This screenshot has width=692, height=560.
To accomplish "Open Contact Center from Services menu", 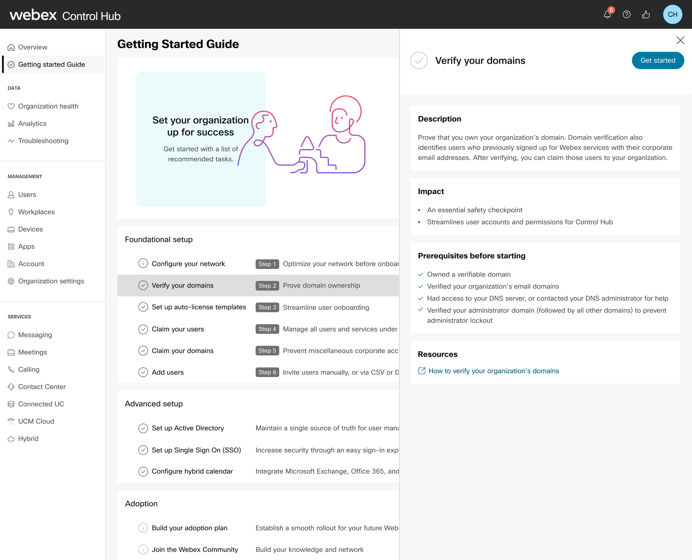I will [42, 387].
